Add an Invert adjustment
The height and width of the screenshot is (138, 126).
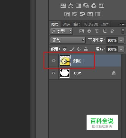tap(67, 14)
